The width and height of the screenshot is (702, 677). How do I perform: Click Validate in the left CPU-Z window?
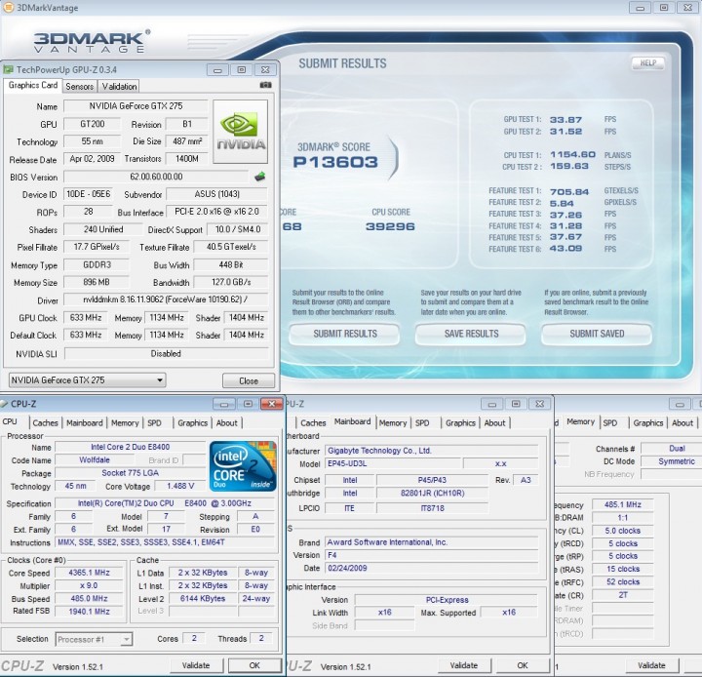click(x=196, y=665)
